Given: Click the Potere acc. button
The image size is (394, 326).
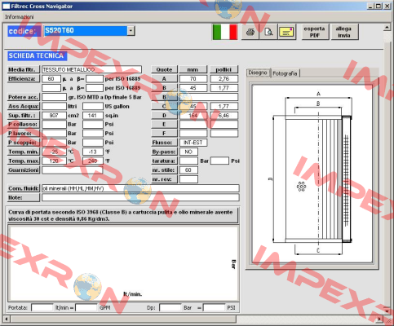Looking at the screenshot, I should pyautogui.click(x=24, y=97).
